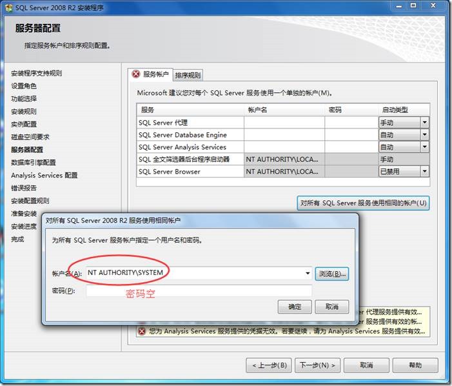Expand the 帐户名 combo box in dialog
This screenshot has height=386, width=452.
[308, 273]
